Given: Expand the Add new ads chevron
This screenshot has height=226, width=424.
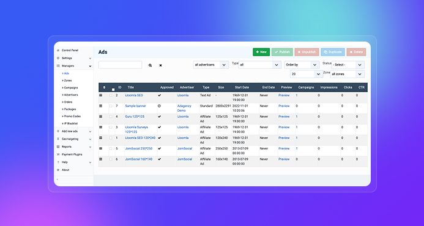Looking at the screenshot, I should [x=90, y=131].
